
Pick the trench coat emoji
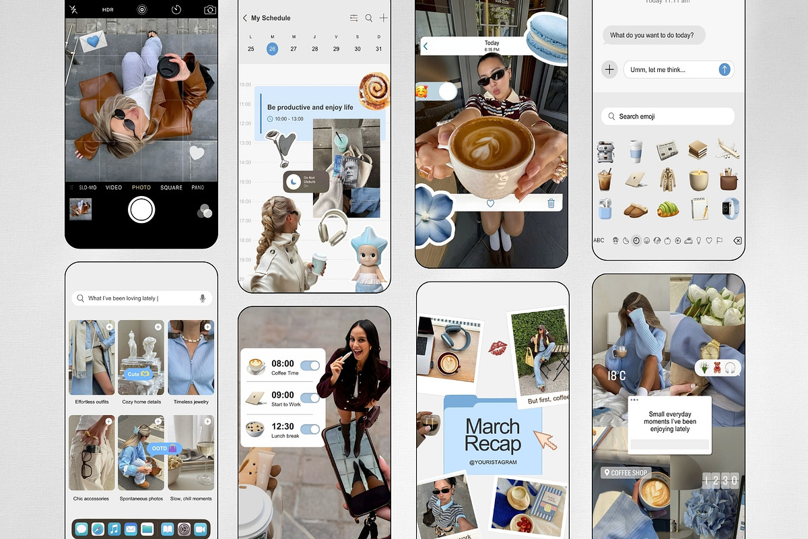[667, 180]
